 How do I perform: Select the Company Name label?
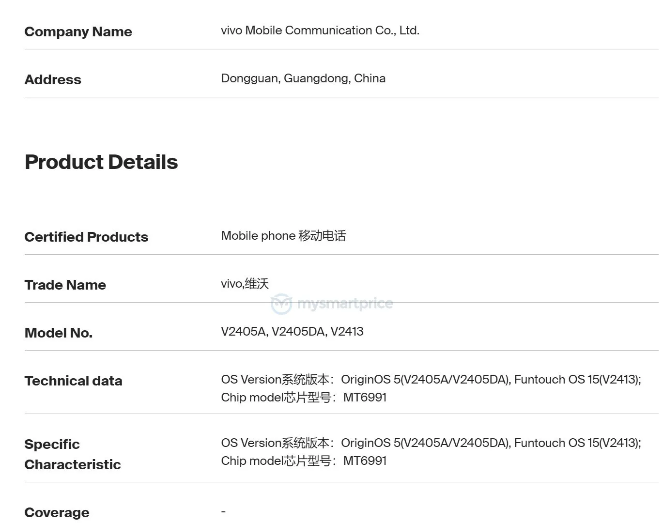pos(78,32)
